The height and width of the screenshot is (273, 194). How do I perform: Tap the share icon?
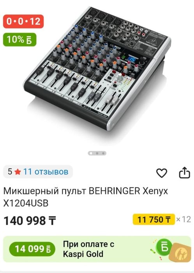pyautogui.click(x=185, y=172)
